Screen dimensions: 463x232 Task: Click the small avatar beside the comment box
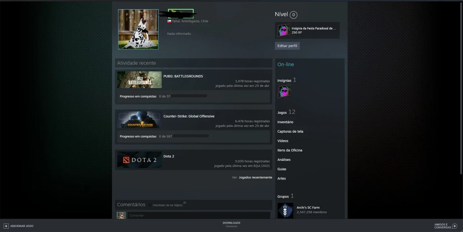click(121, 215)
